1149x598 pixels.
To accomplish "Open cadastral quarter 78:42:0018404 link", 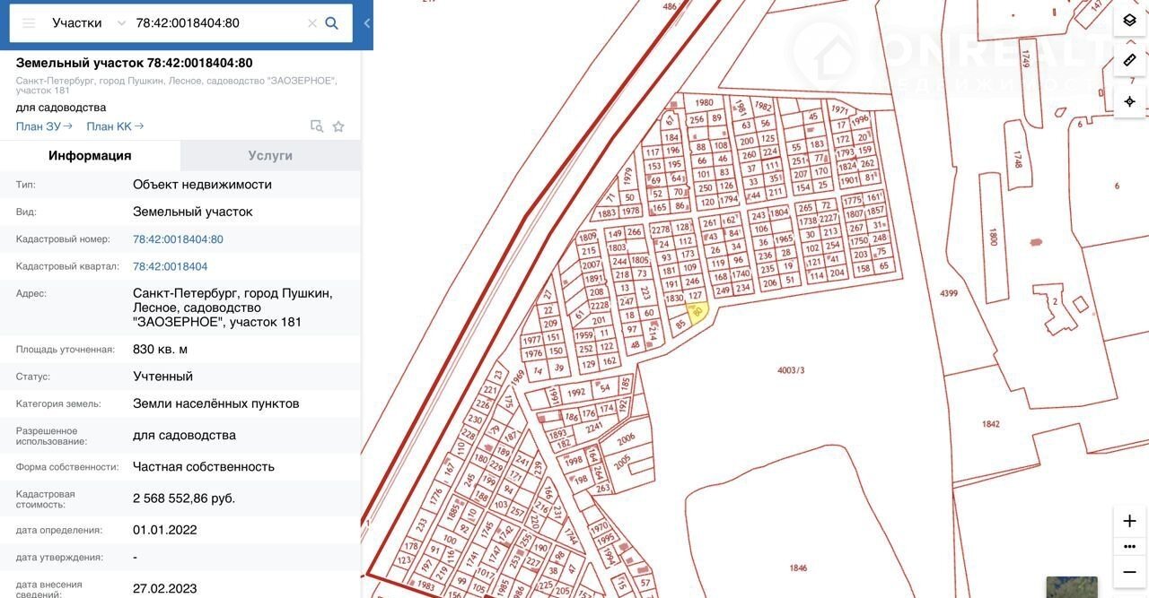I will (x=170, y=266).
